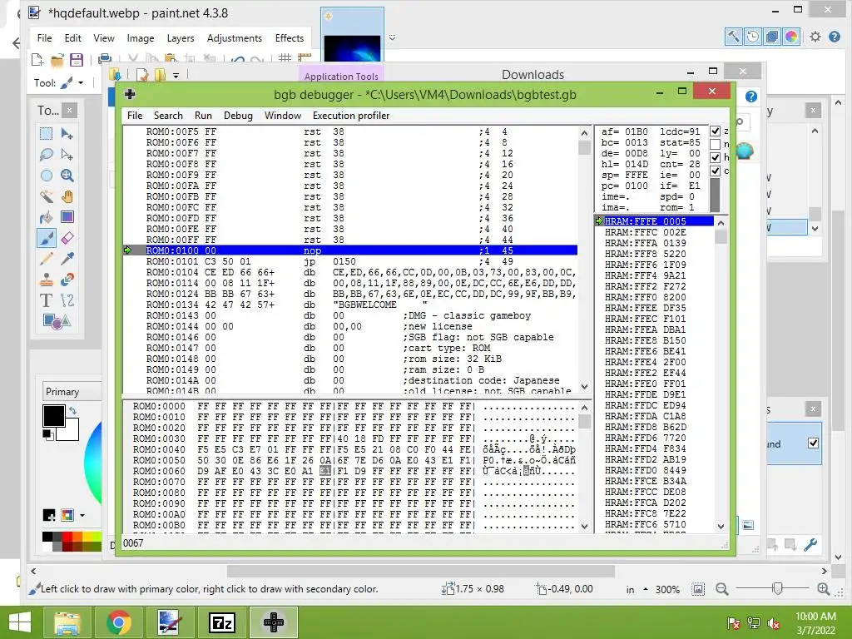Toggle the z flag checkbox in bgb debugger

pyautogui.click(x=715, y=131)
